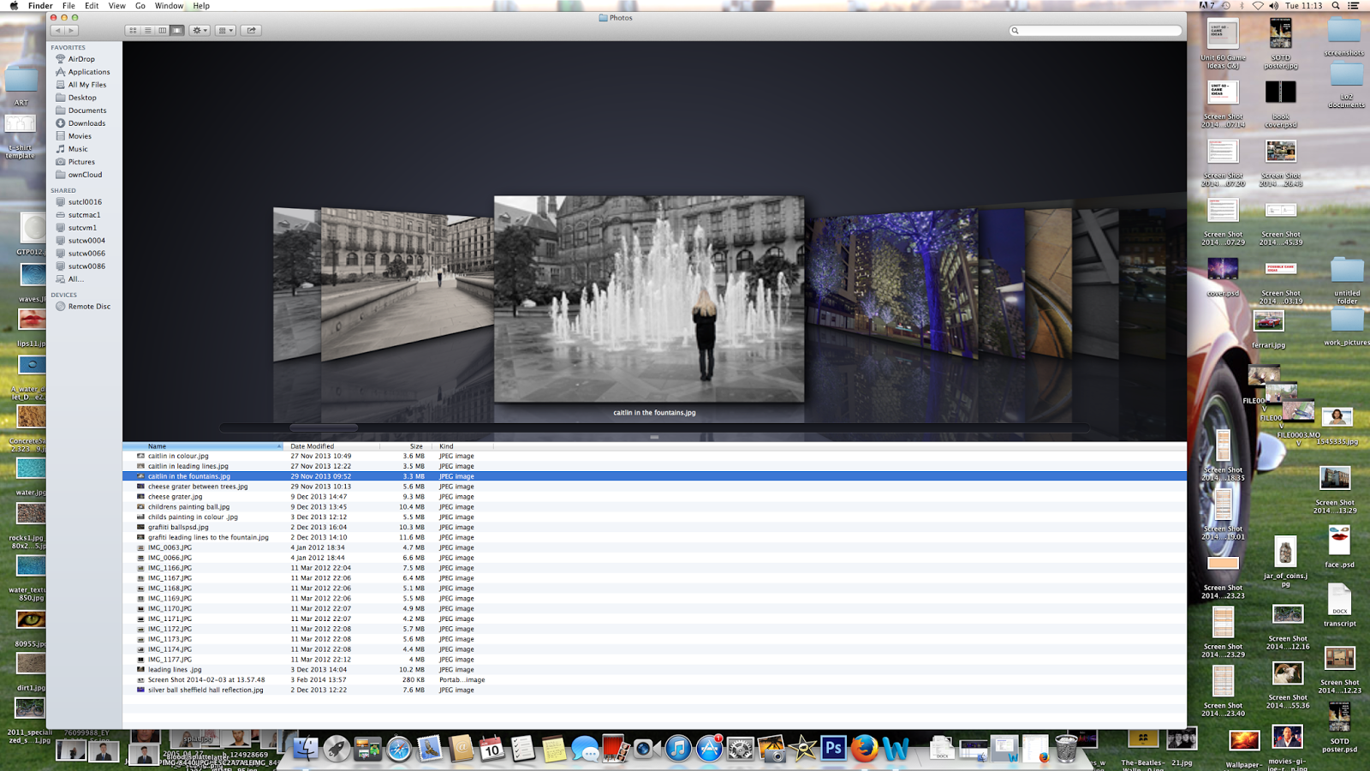Screen dimensions: 1370x771
Task: Open Safari from the Dock
Action: [398, 750]
